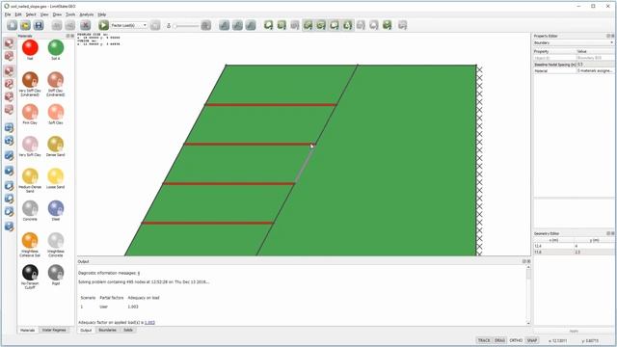Open the Tools menu
The width and height of the screenshot is (617, 347).
pyautogui.click(x=70, y=14)
